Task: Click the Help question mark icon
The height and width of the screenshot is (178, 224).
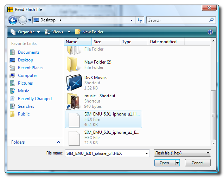Action: tap(210, 32)
